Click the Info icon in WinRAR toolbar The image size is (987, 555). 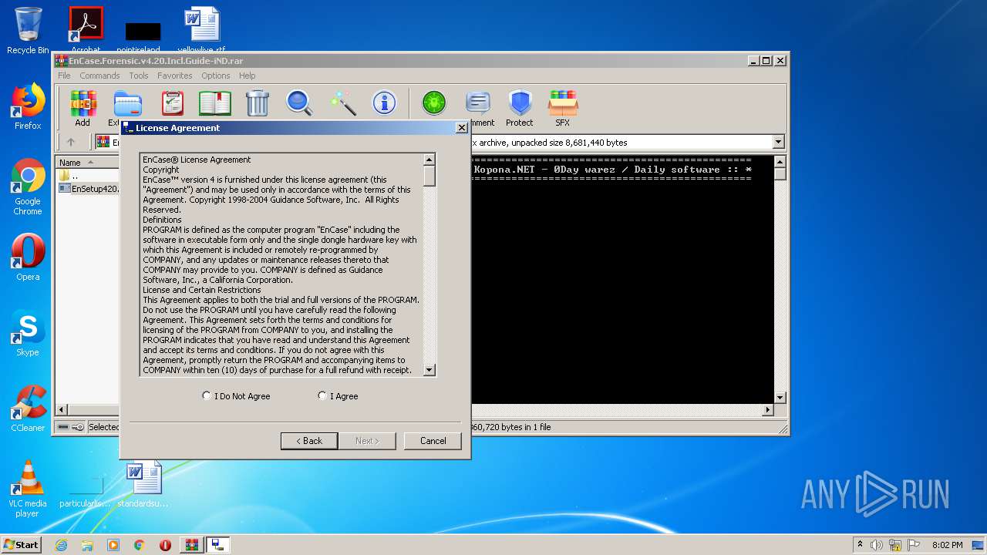pyautogui.click(x=384, y=103)
